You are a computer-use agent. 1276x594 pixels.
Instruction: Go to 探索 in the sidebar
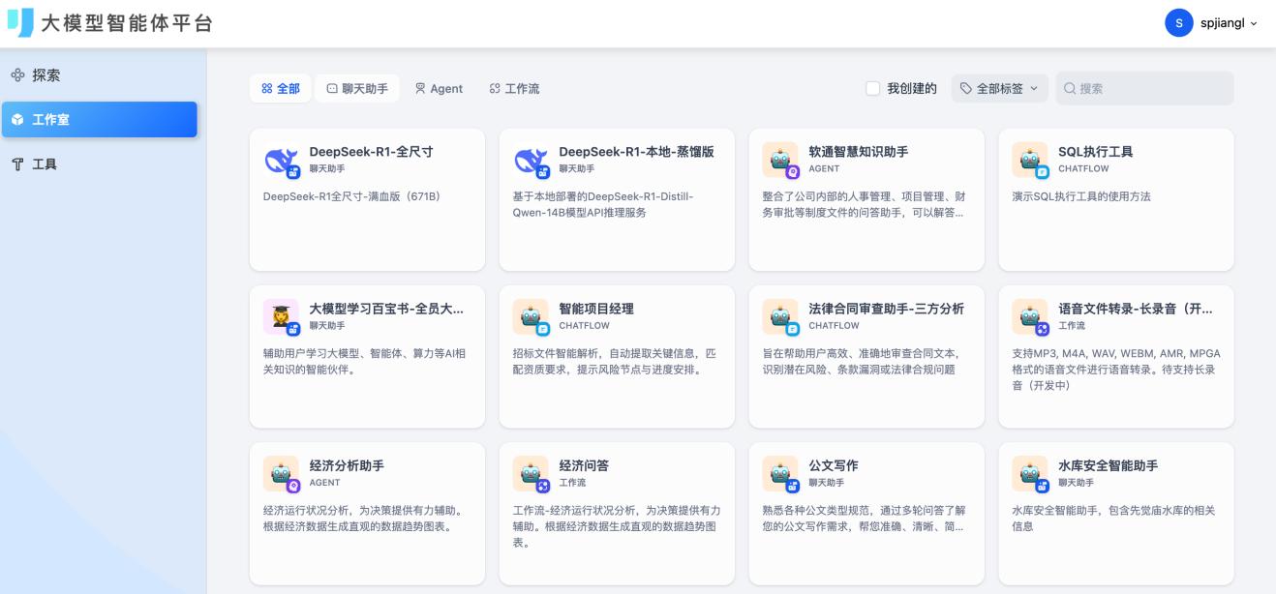[x=46, y=75]
